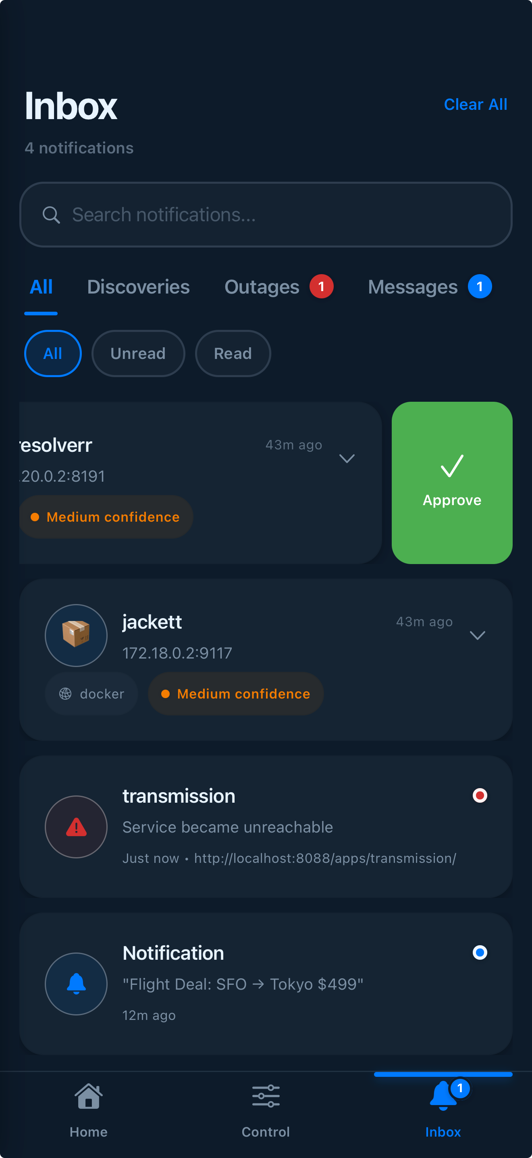532x1158 pixels.
Task: Open the Outages tab
Action: [262, 287]
